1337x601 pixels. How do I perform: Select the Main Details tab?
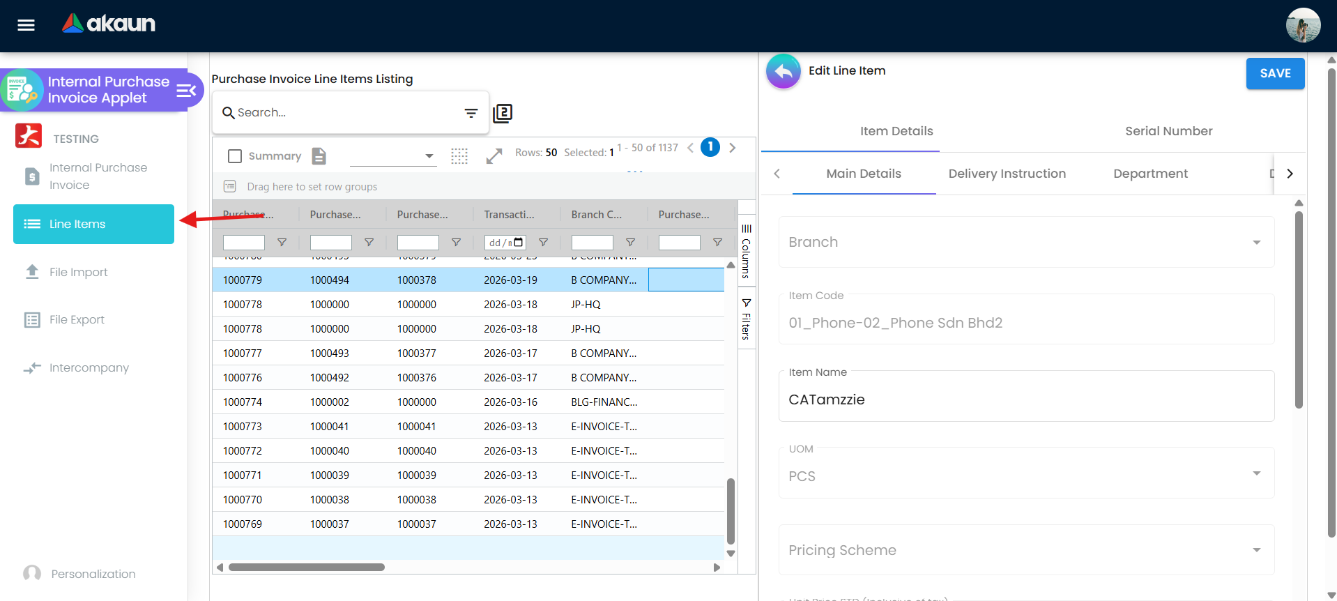click(864, 174)
